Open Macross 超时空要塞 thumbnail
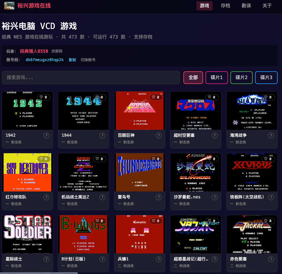This screenshot has height=274, width=282. click(196, 111)
